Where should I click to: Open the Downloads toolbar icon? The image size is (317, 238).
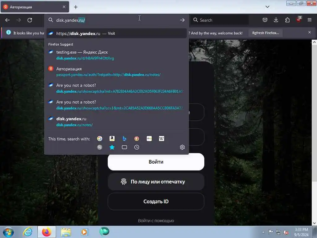click(x=276, y=20)
